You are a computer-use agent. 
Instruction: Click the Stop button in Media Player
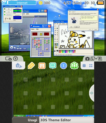tap(15, 48)
